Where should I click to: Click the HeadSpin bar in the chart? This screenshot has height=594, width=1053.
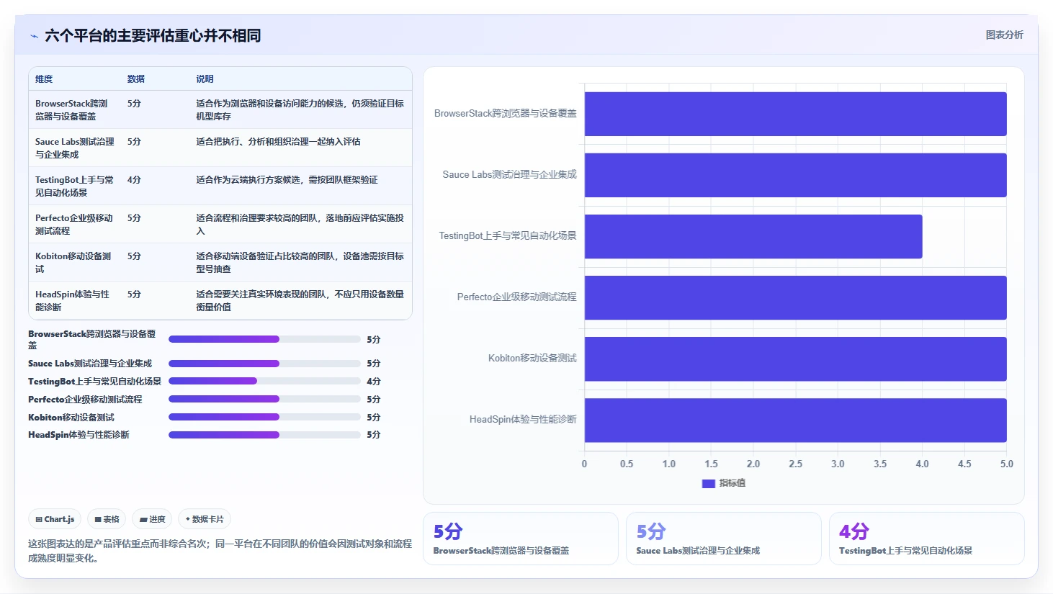coord(795,420)
